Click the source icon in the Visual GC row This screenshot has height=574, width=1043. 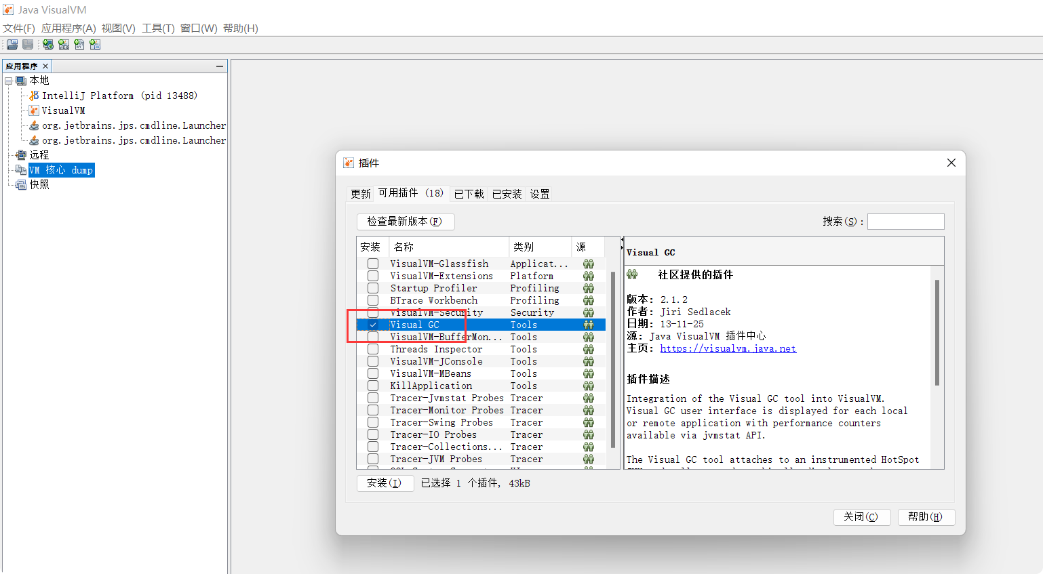589,325
